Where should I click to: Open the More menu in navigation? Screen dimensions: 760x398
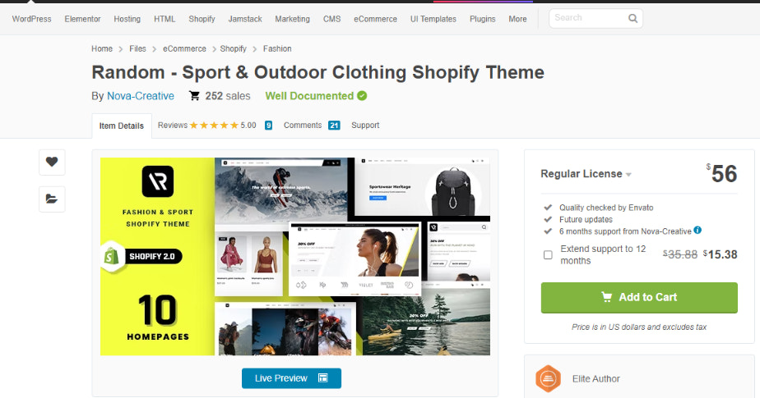coord(517,19)
